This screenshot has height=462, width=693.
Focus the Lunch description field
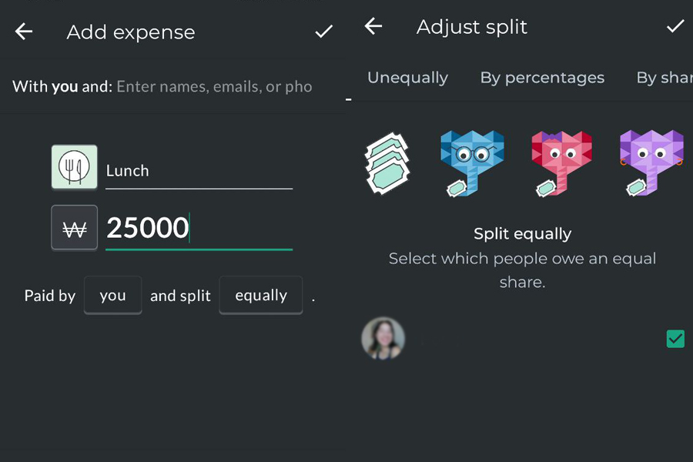(199, 172)
